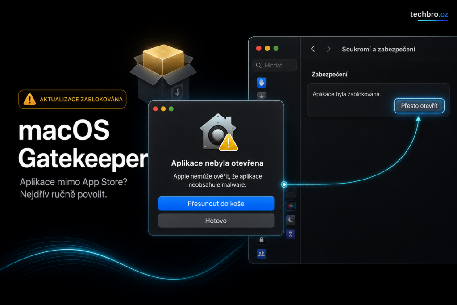Click the 'Nejdřív ručně povolit.' text
This screenshot has height=305, width=457.
tap(63, 194)
